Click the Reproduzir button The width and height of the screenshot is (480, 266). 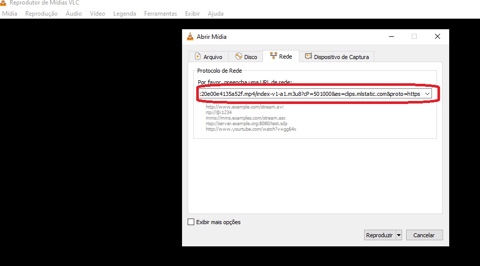point(379,235)
